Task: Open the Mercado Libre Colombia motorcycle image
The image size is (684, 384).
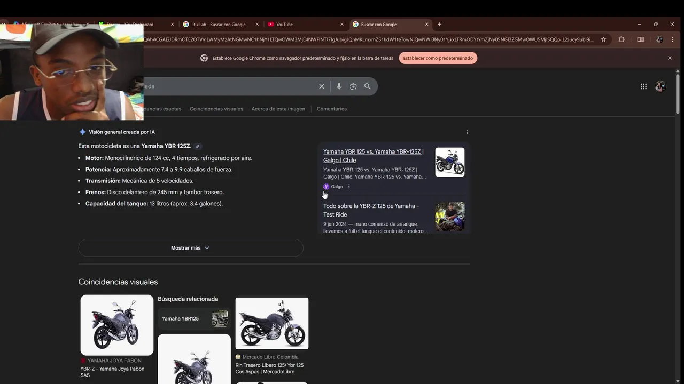Action: coord(272,323)
